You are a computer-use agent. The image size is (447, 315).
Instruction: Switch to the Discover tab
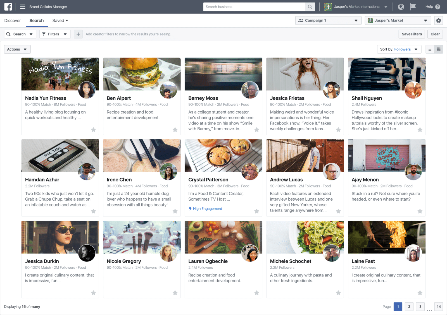[12, 20]
